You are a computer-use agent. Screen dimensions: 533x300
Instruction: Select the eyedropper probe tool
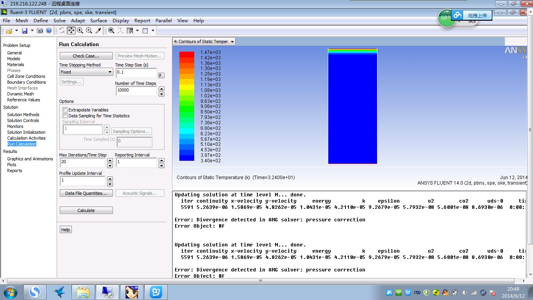(98, 31)
